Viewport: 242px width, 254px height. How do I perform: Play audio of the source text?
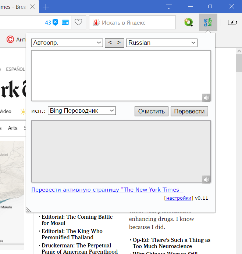(206, 98)
